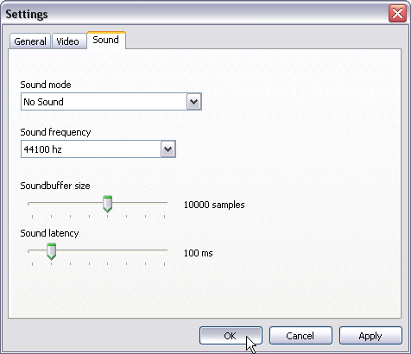
Task: Set Soundbuffer size slider to its maximum end
Action: (164, 204)
